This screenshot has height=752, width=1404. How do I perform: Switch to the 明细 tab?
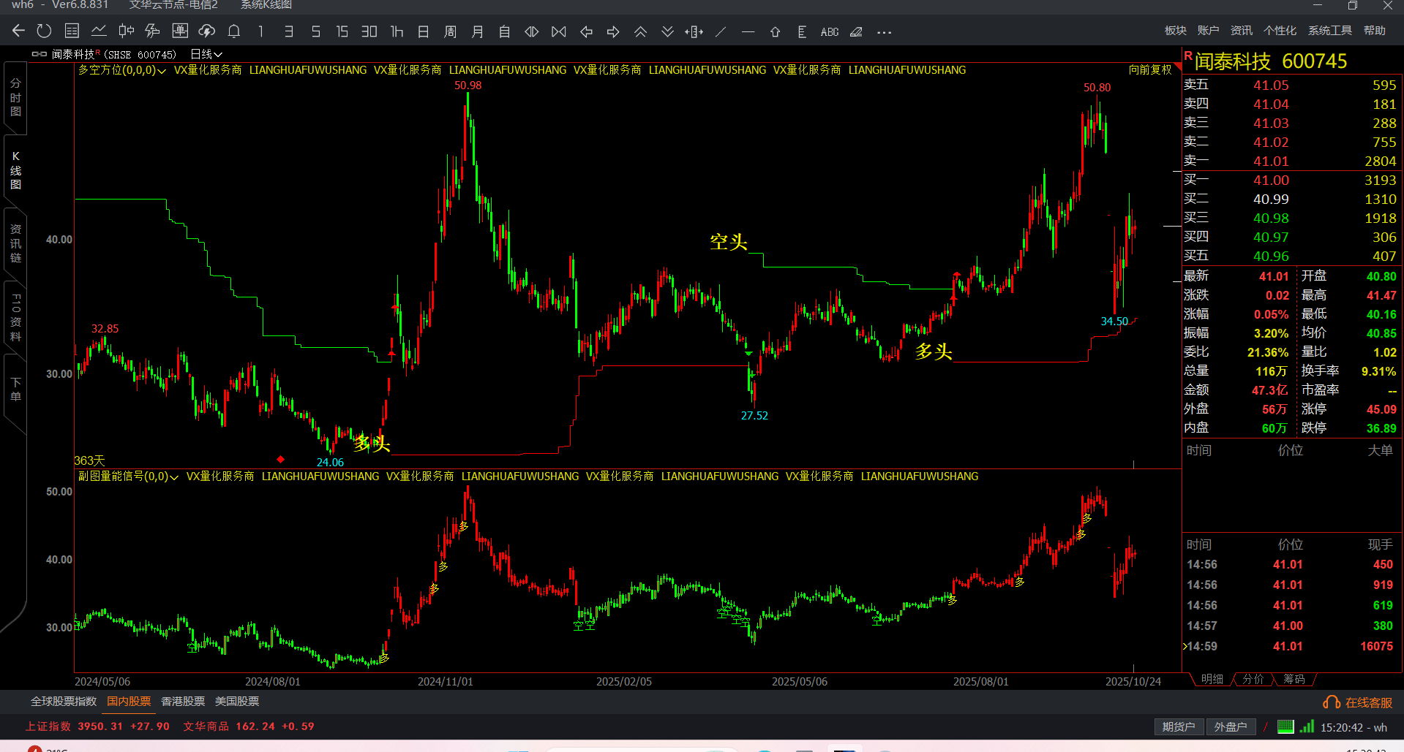pos(1212,680)
